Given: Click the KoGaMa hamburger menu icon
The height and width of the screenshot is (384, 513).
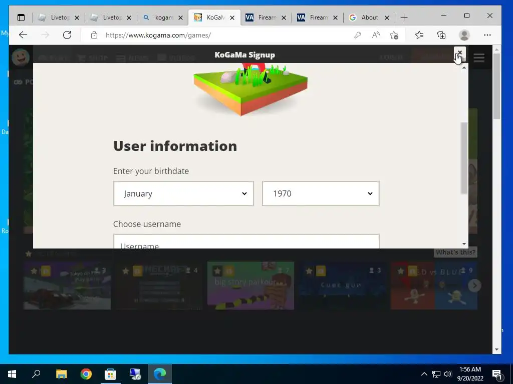Looking at the screenshot, I should [479, 58].
